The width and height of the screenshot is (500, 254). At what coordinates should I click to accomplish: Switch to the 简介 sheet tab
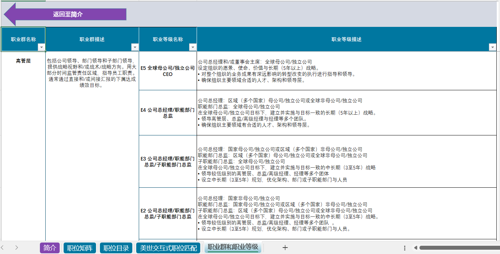coord(50,248)
